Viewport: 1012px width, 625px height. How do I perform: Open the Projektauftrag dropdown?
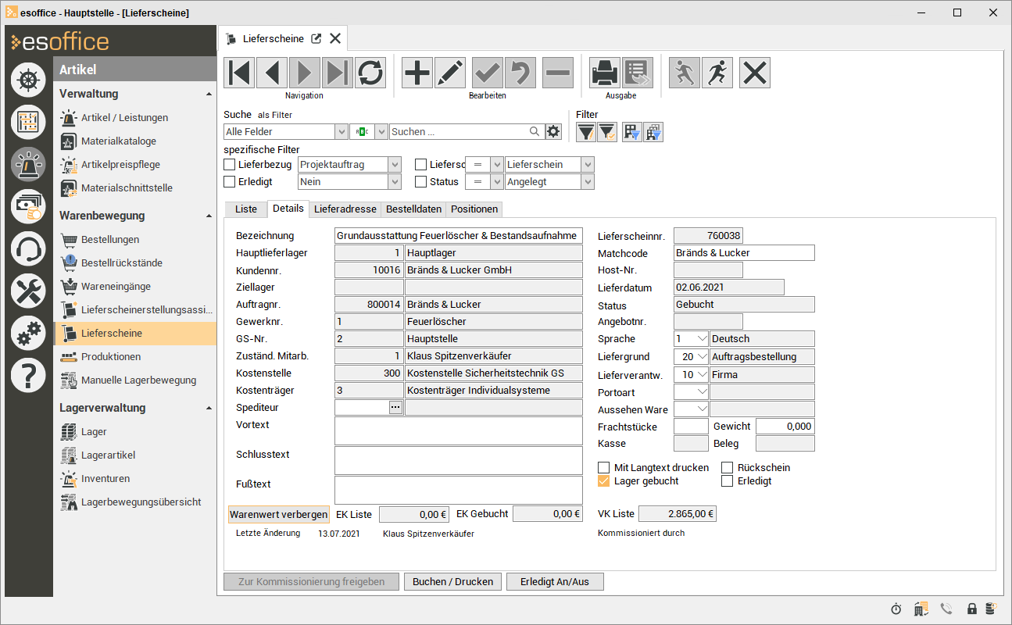click(395, 165)
